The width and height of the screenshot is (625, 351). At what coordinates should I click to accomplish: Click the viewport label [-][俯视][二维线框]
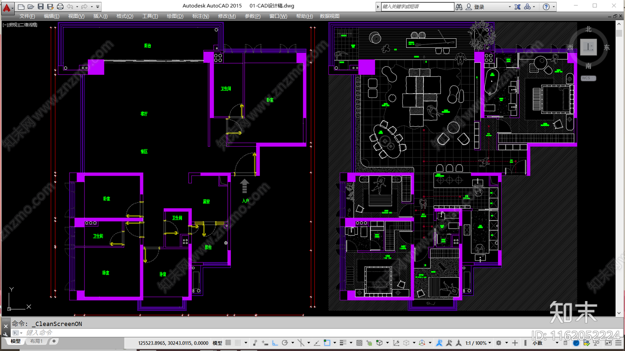[20, 25]
